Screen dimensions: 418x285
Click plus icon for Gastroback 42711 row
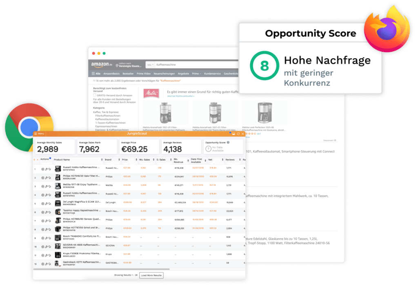(42, 264)
